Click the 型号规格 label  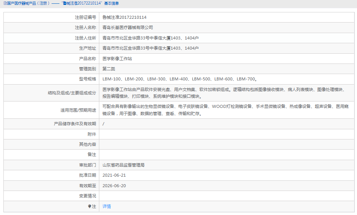pos(87,79)
